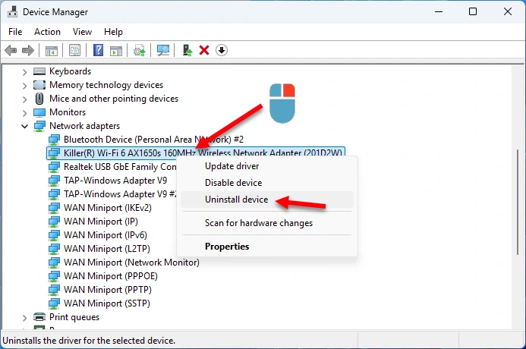The image size is (526, 349).
Task: Expand Mice and other pointing devices
Action: point(24,99)
